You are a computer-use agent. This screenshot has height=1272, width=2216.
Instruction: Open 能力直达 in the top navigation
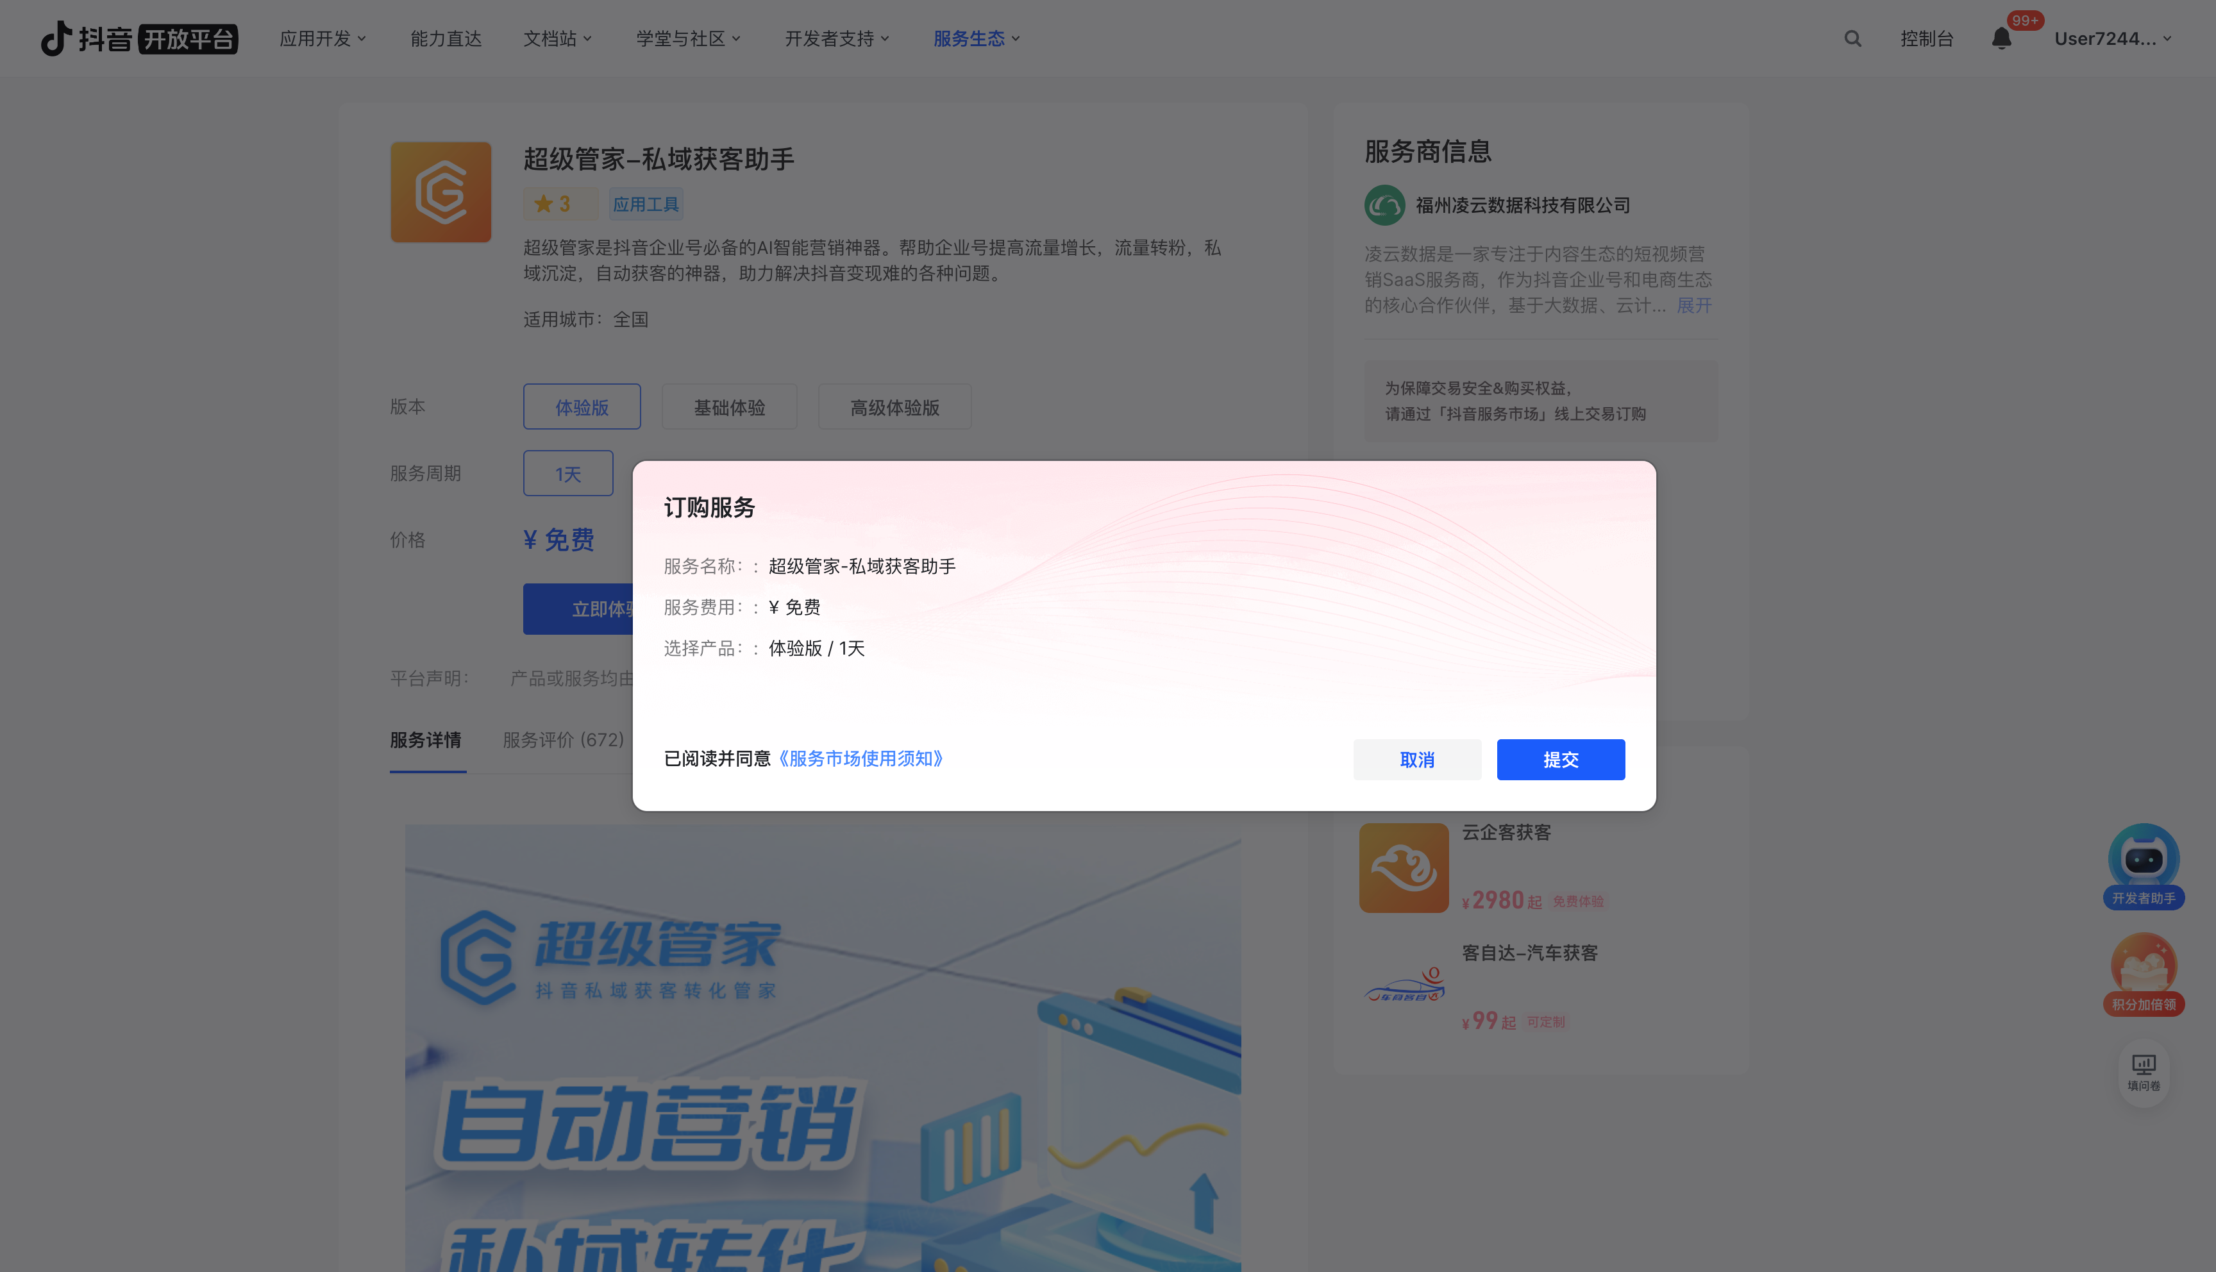point(446,38)
